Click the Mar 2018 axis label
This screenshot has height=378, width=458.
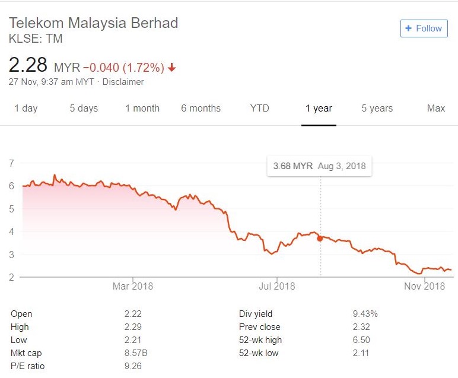click(132, 287)
